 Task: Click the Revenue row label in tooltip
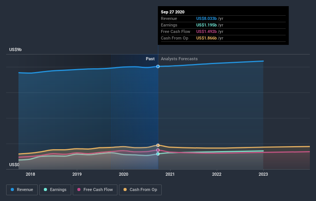point(169,18)
